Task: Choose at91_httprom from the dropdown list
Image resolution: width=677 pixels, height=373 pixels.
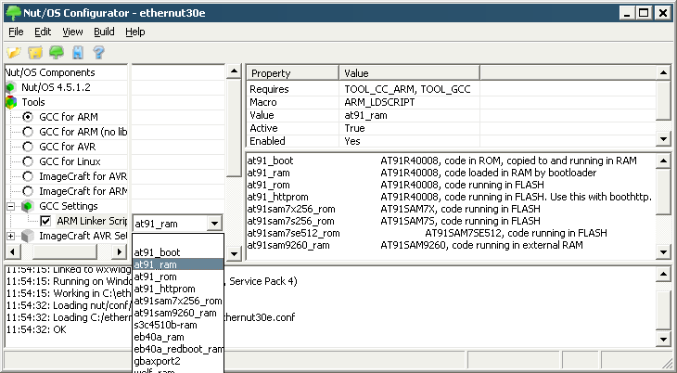Action: pyautogui.click(x=178, y=289)
